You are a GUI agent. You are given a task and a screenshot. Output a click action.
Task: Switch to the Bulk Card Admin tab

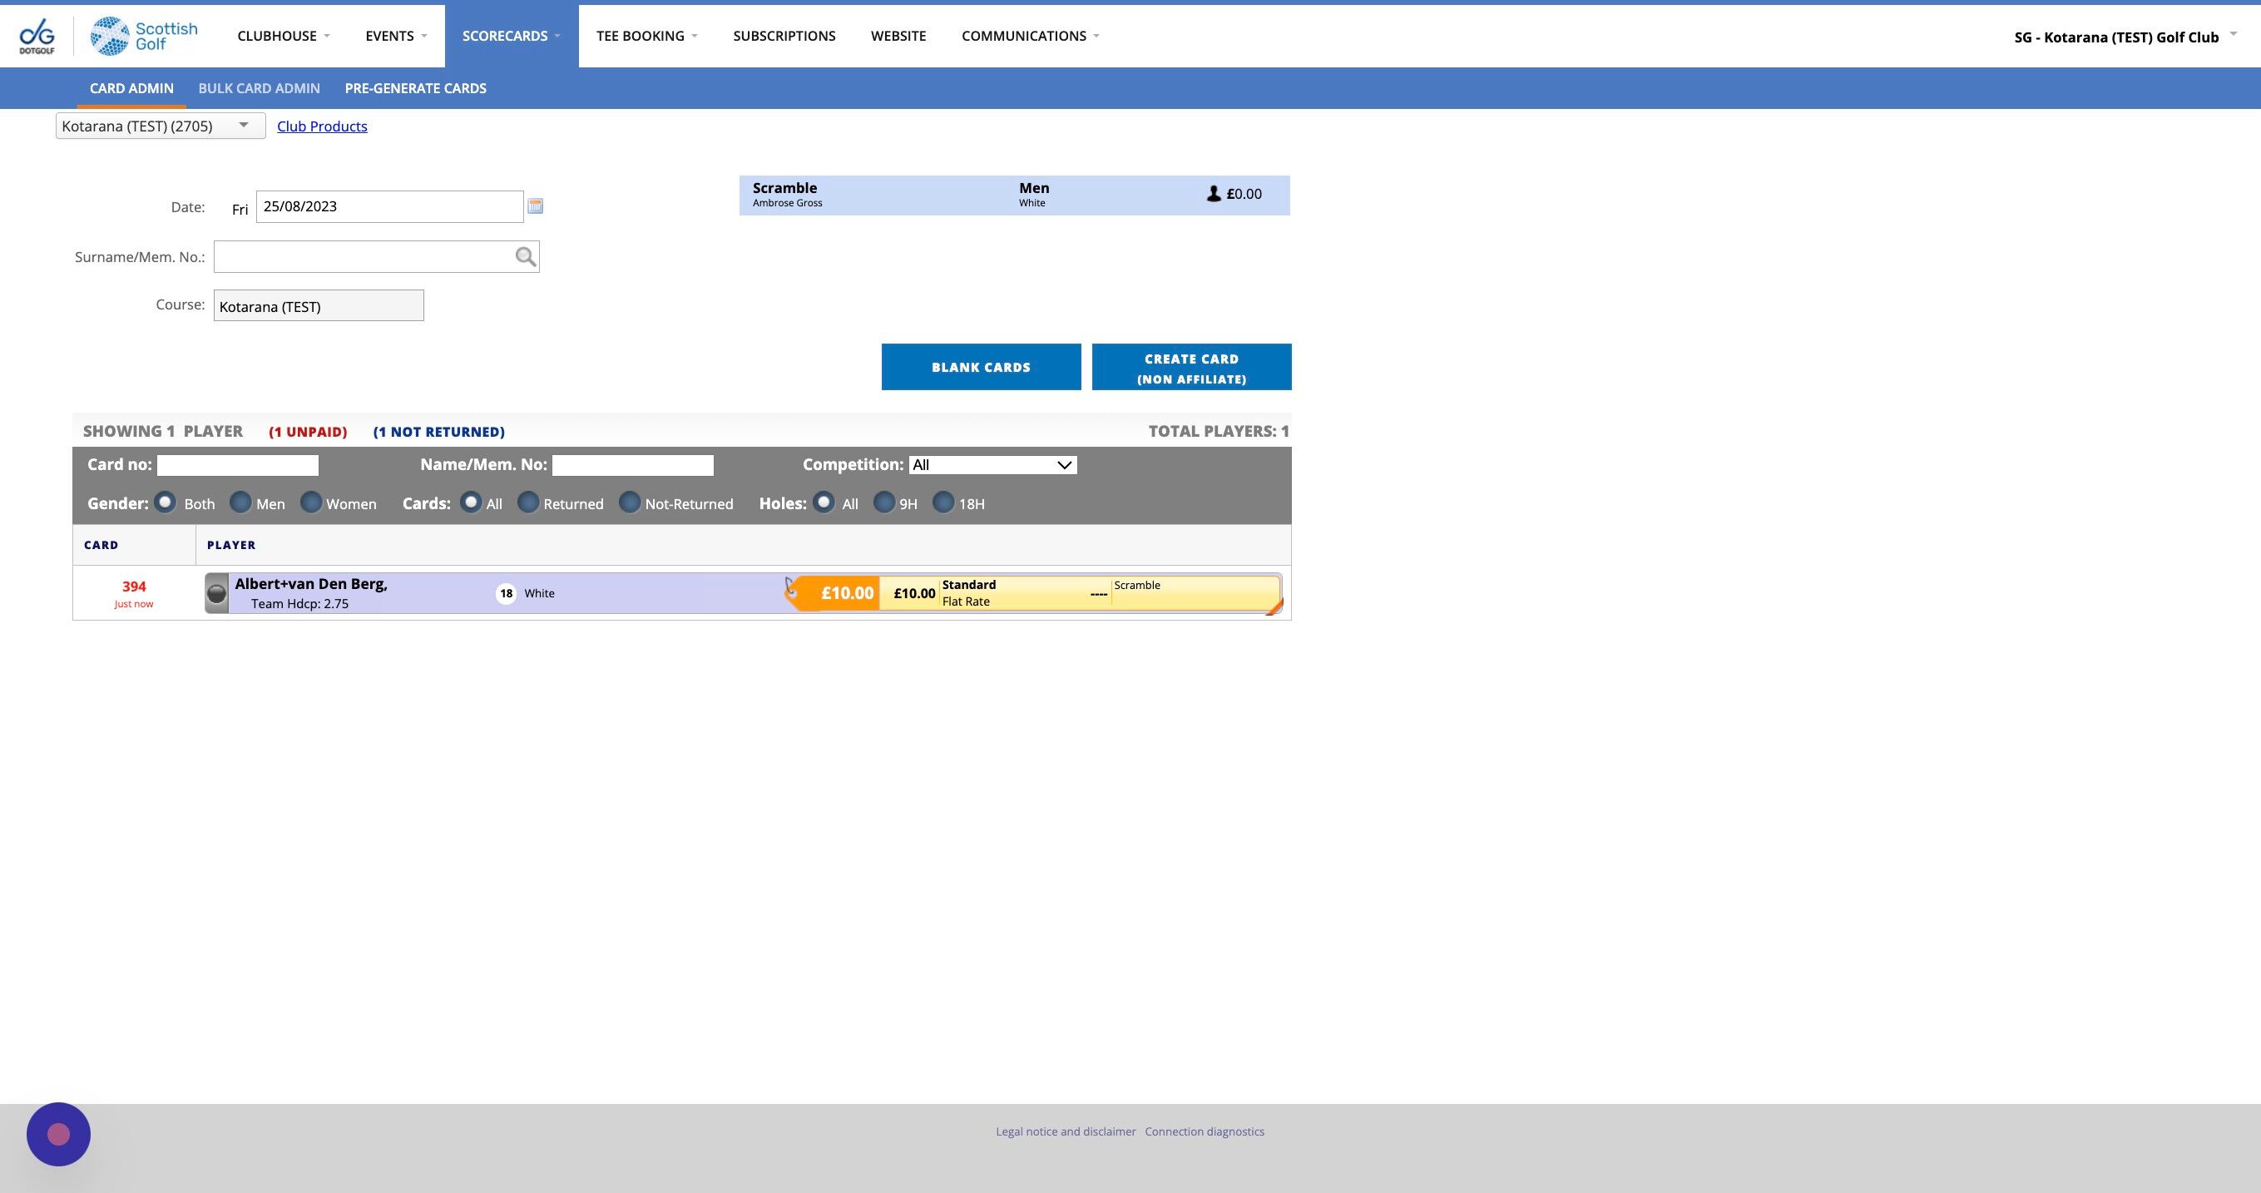259,89
